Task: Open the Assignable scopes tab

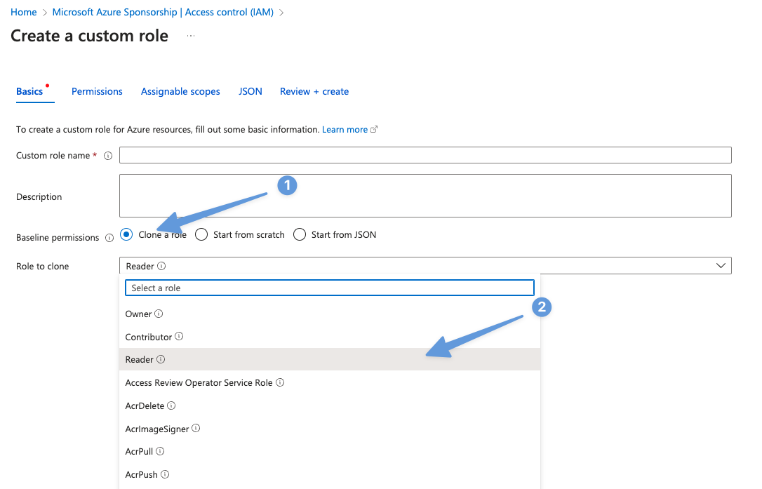Action: click(180, 91)
